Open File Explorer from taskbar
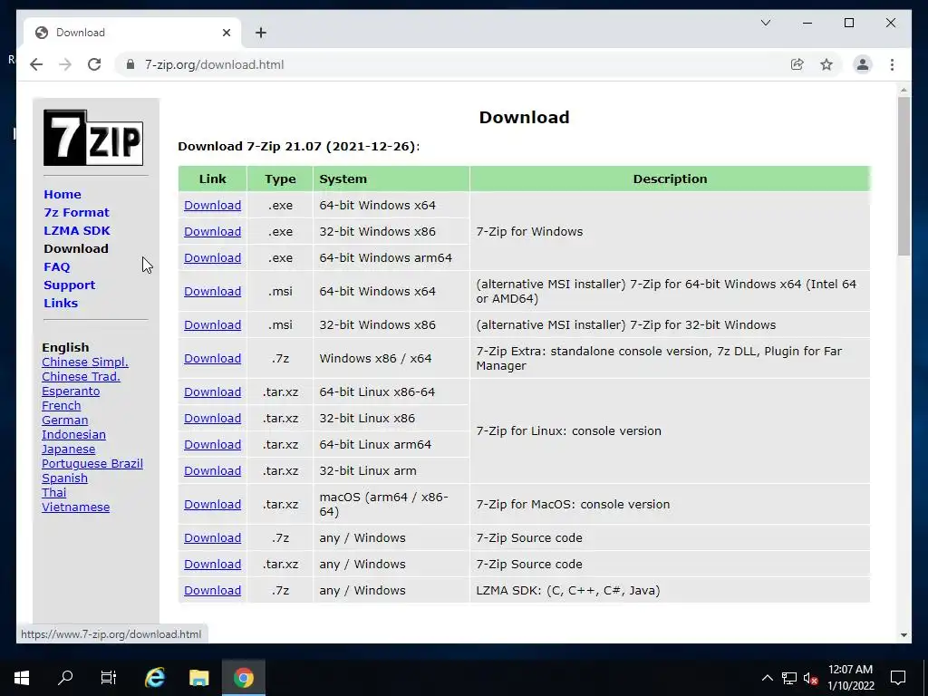Screen dimensions: 928x696 (x=198, y=678)
